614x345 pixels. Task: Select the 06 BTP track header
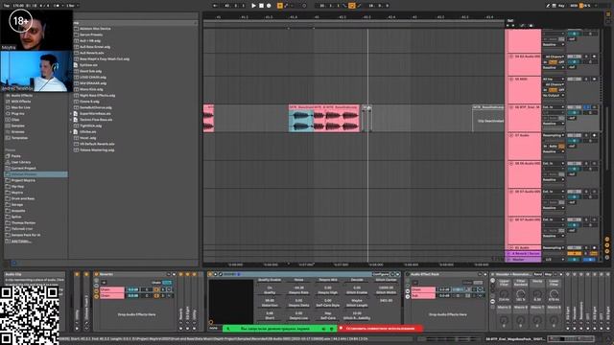point(527,107)
